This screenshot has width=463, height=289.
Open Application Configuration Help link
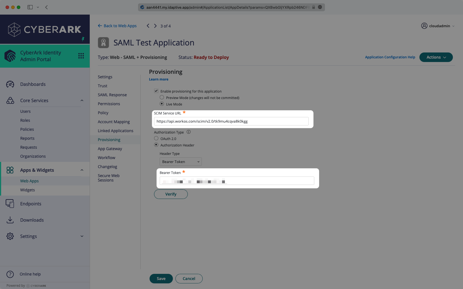pos(390,57)
